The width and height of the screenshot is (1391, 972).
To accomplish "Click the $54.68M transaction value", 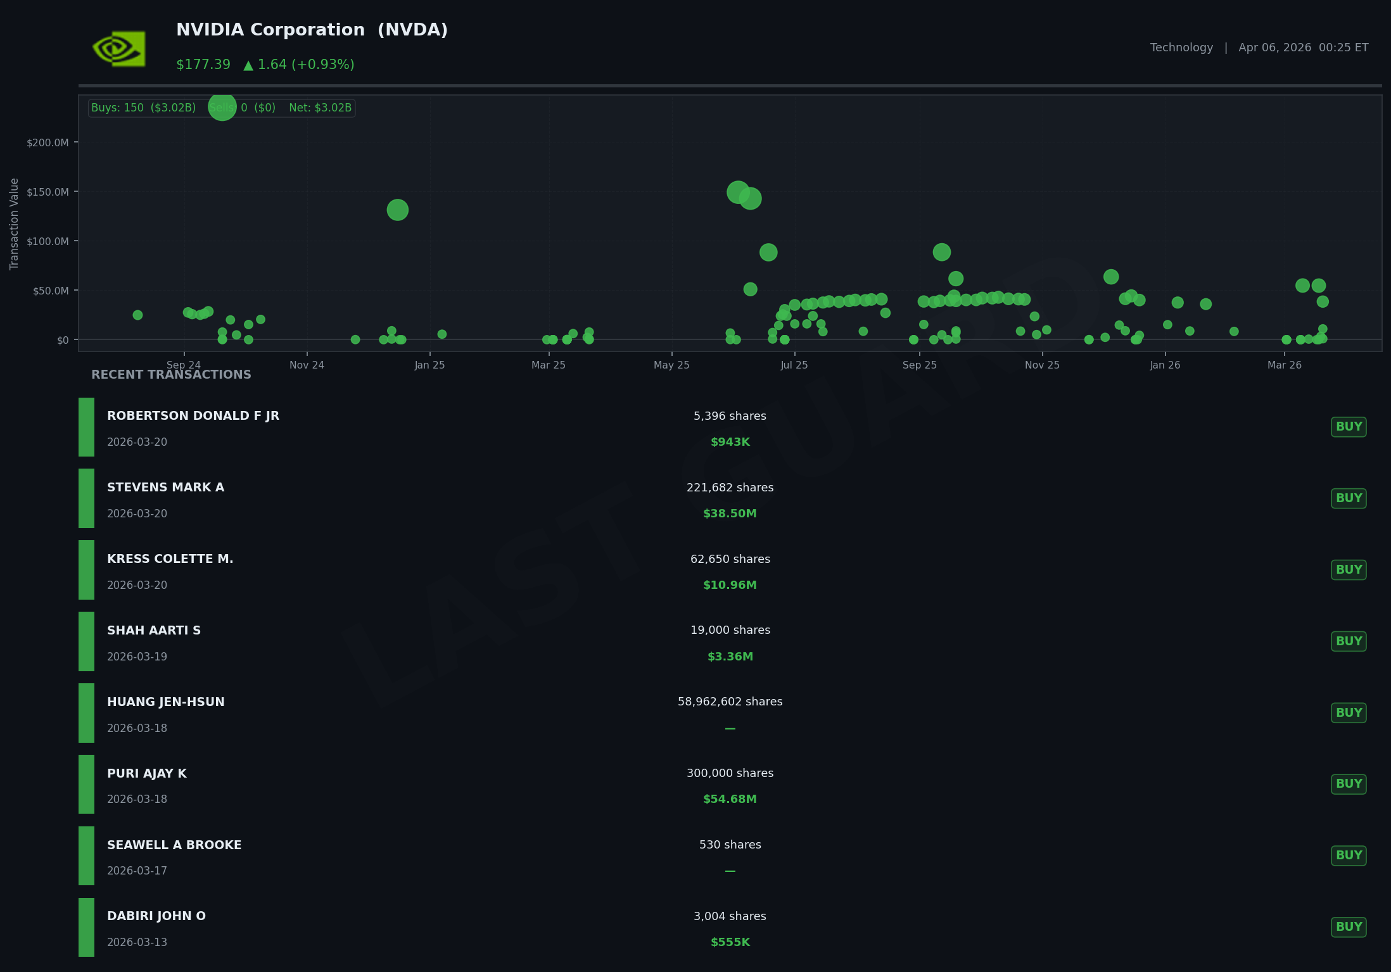I will point(730,799).
